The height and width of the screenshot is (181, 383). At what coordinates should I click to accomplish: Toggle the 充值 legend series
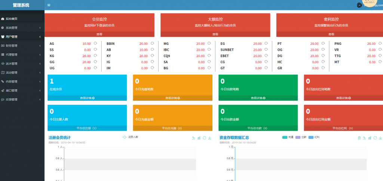[288, 137]
